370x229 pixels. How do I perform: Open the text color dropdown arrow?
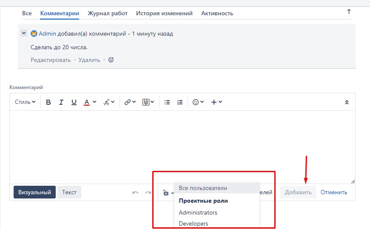pyautogui.click(x=94, y=102)
